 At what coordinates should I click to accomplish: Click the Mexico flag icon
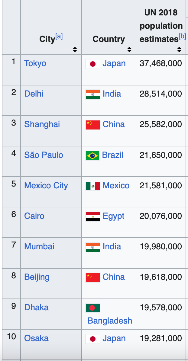point(93,186)
